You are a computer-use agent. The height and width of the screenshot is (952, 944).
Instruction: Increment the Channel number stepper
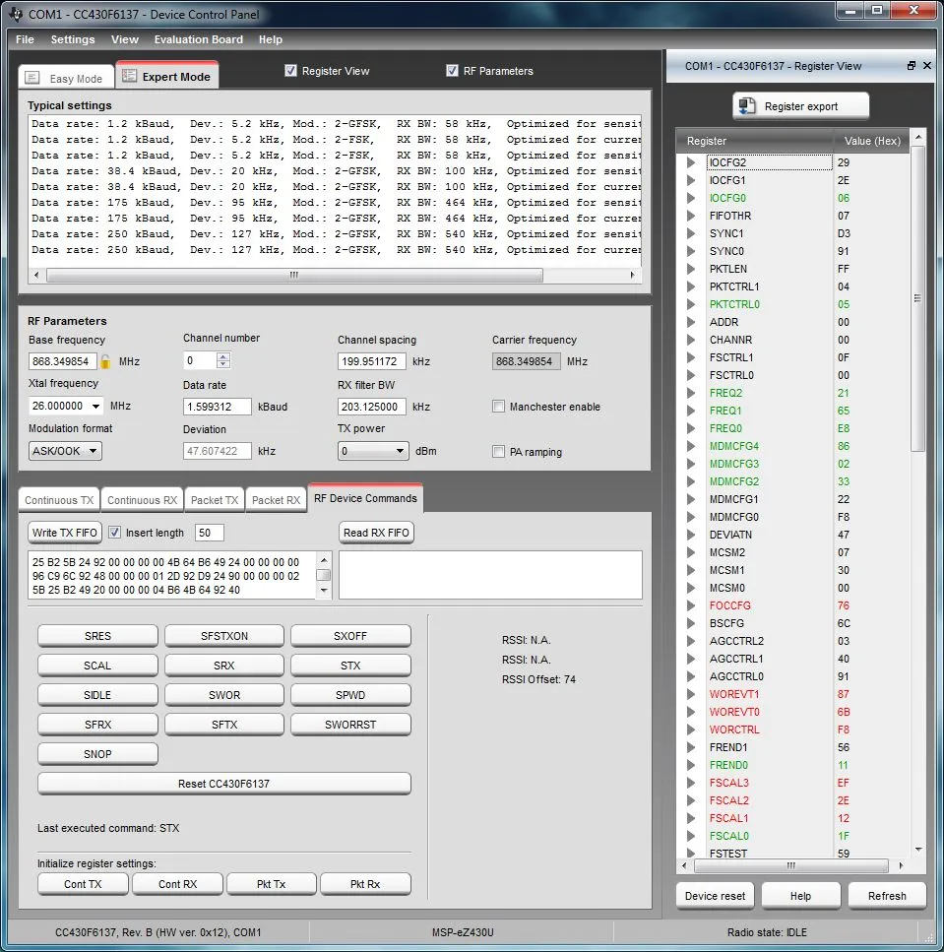(223, 357)
